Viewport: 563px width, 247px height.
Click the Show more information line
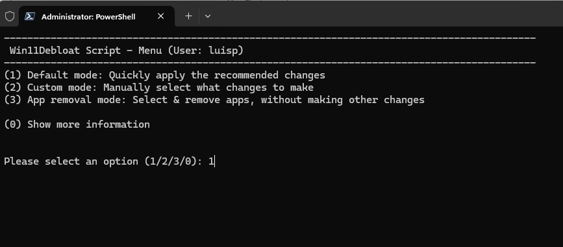[77, 124]
